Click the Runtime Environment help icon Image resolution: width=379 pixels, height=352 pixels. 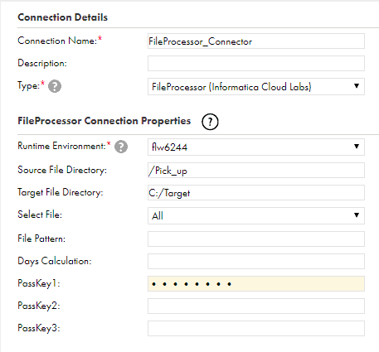(x=121, y=147)
